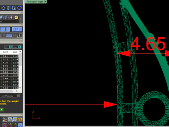The width and height of the screenshot is (169, 127).
Task: Toggle the 3V switch
Action: [x=8, y=47]
